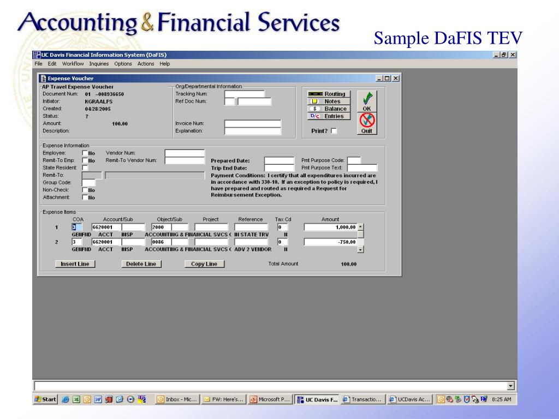
Task: Click the second system tray icon
Action: pos(450,399)
